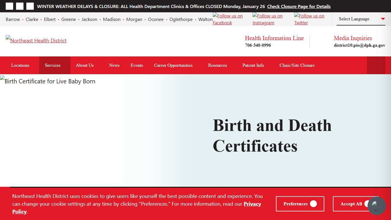This screenshot has width=391, height=220.
Task: Expand the Services navigation menu
Action: pyautogui.click(x=52, y=65)
